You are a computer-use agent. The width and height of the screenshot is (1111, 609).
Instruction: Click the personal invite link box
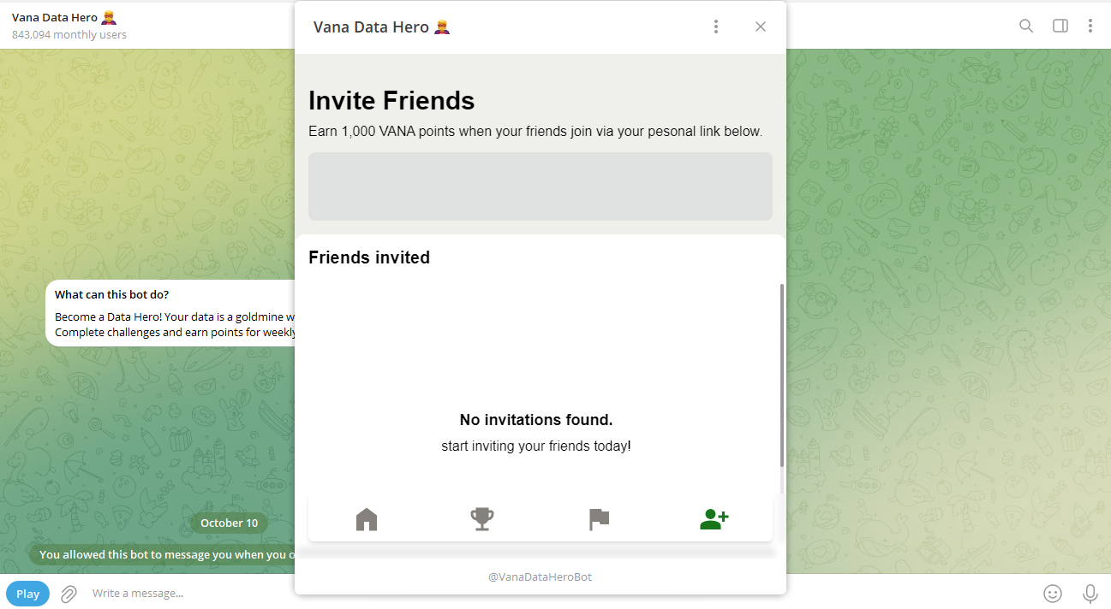(x=541, y=186)
